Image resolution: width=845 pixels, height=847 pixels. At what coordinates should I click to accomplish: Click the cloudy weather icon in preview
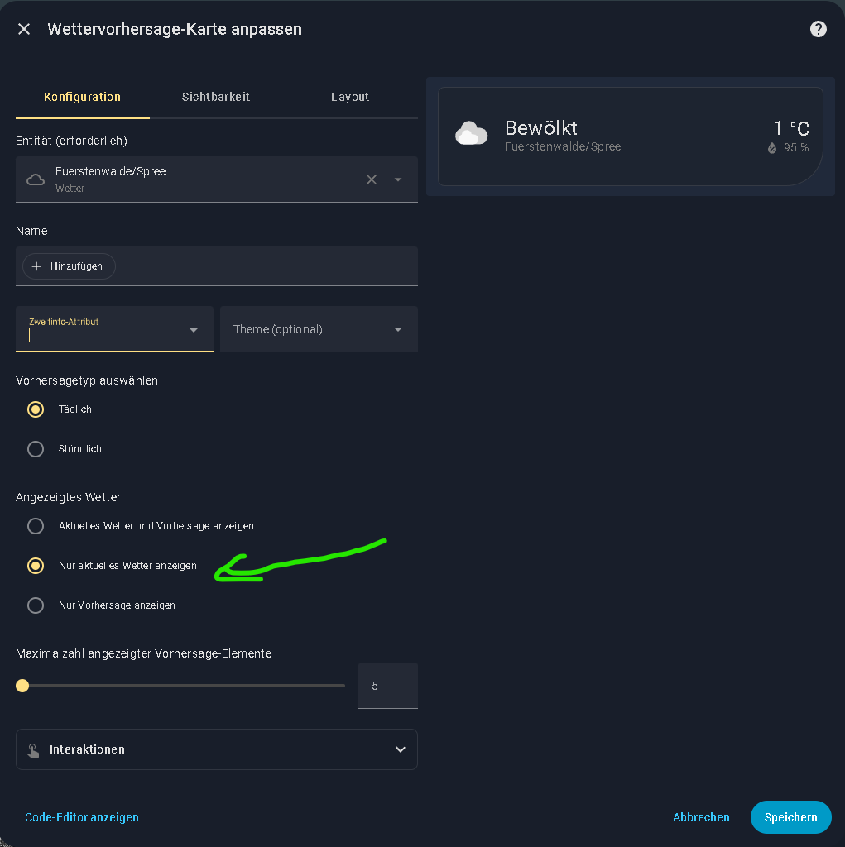coord(472,134)
